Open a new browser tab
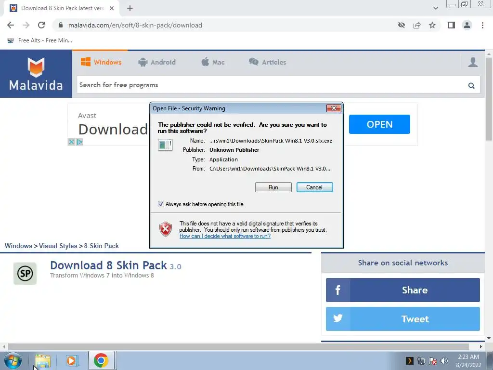The image size is (493, 370). click(130, 8)
